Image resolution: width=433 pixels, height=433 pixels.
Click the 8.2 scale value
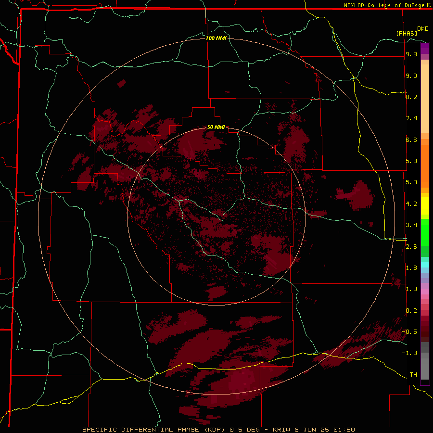click(x=411, y=97)
